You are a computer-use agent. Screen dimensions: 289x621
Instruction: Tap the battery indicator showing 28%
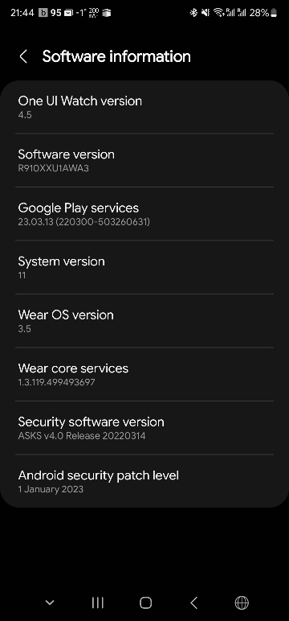click(x=263, y=13)
